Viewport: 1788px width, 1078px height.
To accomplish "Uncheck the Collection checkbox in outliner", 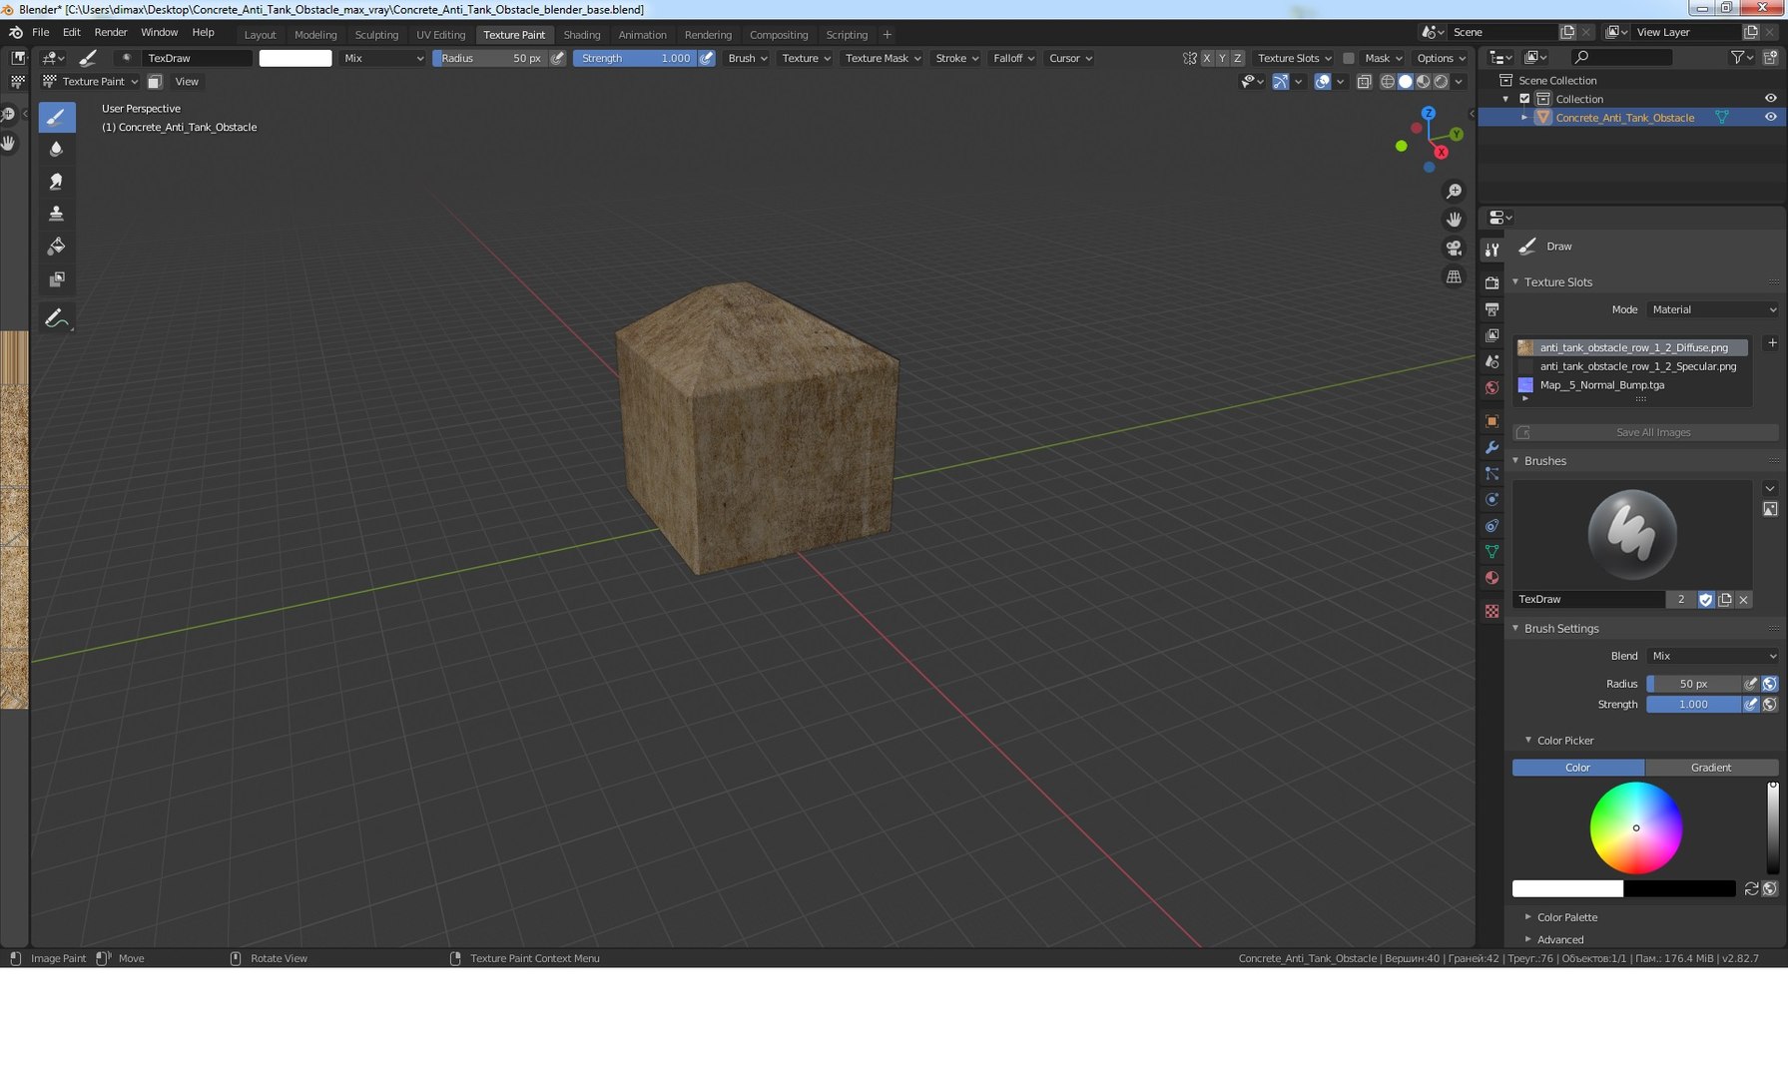I will (x=1524, y=99).
